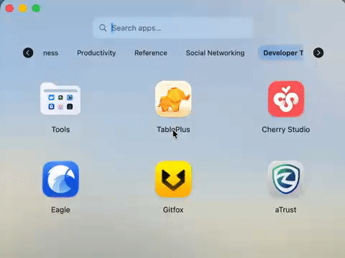
Task: Launch aTrust shield icon
Action: (286, 179)
